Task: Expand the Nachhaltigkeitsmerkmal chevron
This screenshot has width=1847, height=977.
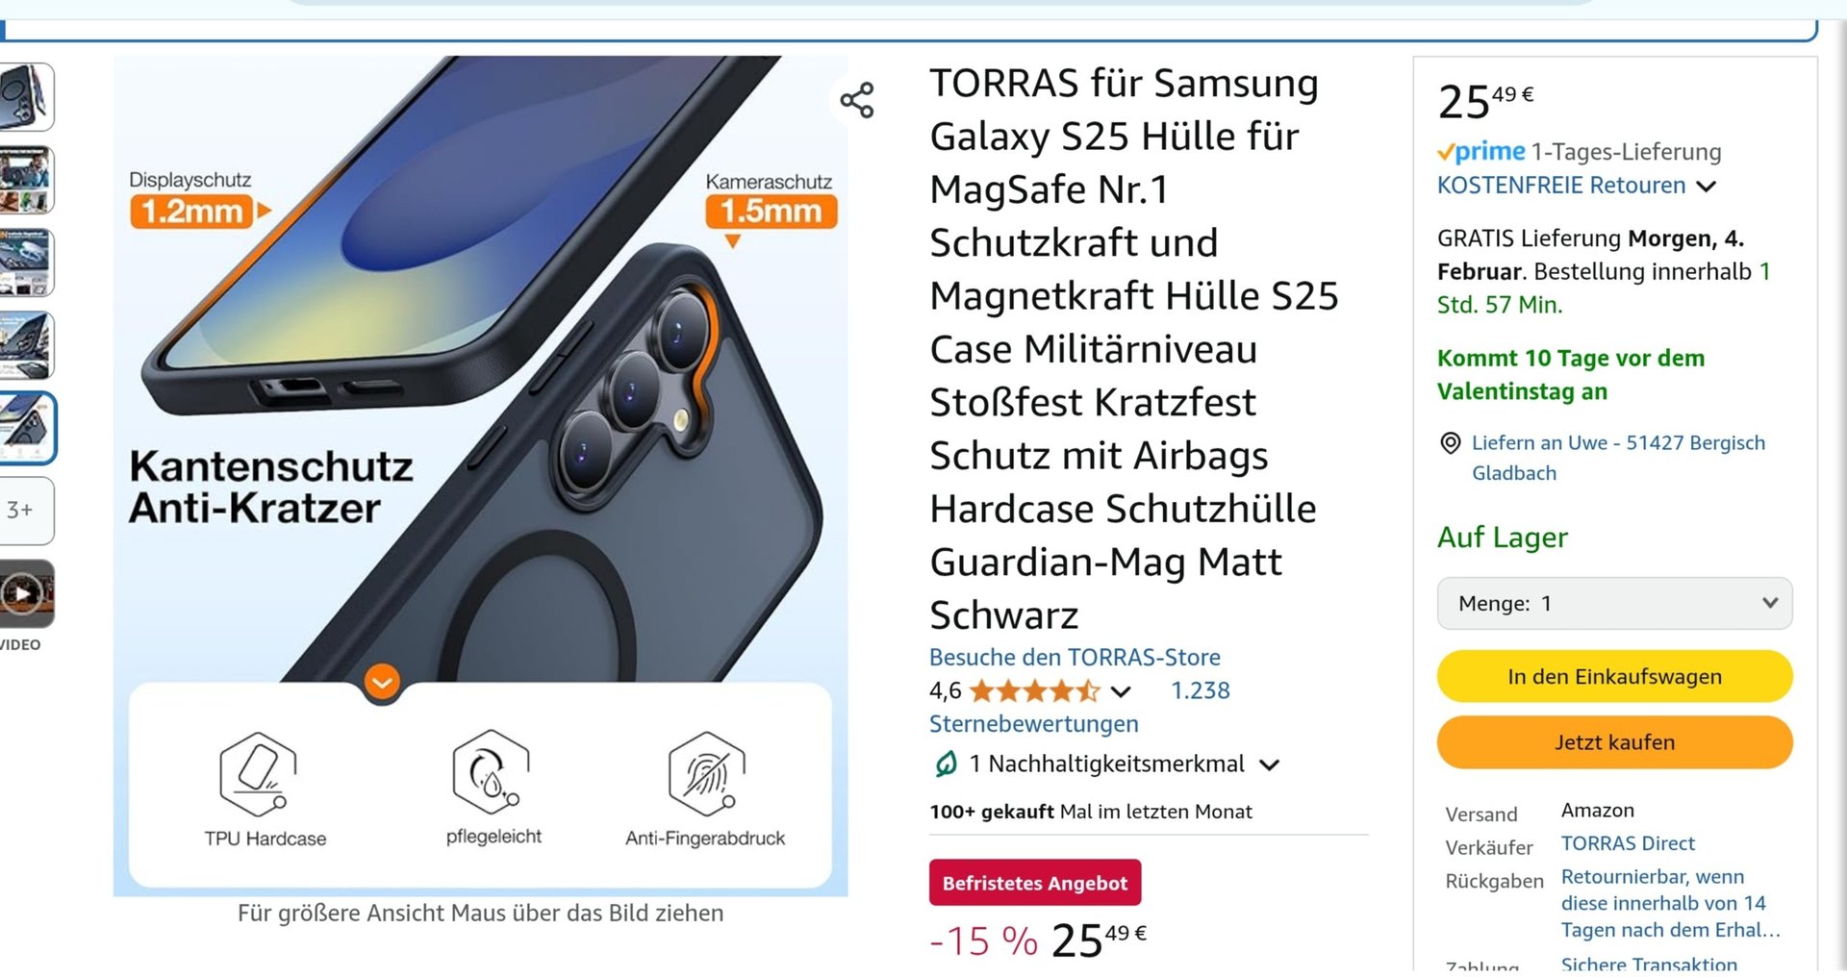Action: (x=1270, y=765)
